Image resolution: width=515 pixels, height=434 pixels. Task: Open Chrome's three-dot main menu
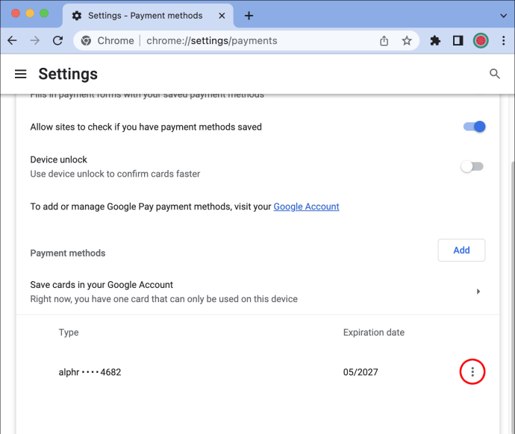coord(504,41)
